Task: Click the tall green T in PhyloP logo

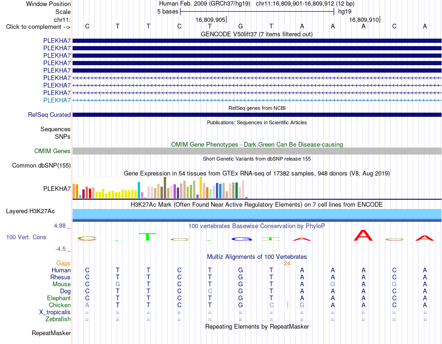Action: click(147, 237)
